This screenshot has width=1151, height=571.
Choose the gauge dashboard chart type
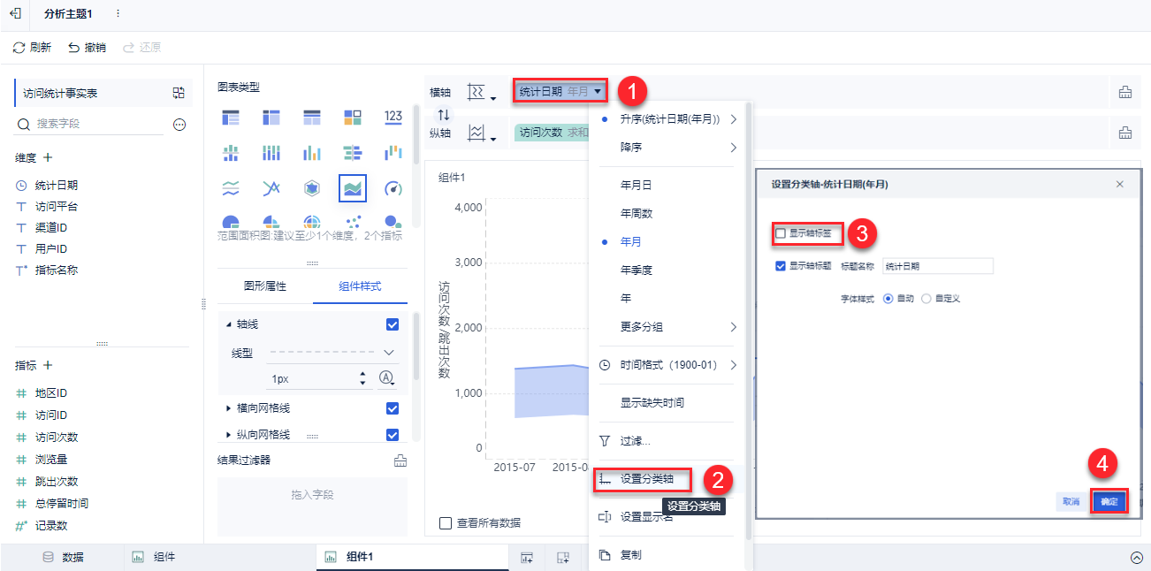tap(393, 188)
